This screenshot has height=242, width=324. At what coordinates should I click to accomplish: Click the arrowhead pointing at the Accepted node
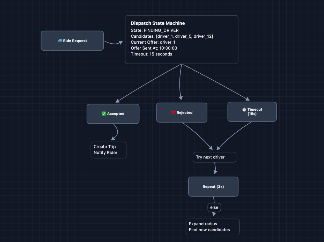(118, 101)
